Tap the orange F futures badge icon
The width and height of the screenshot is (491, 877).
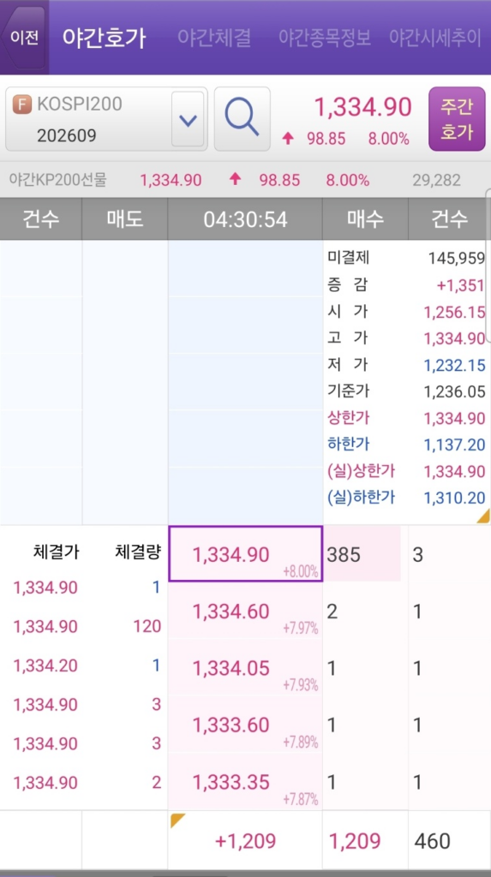click(22, 104)
